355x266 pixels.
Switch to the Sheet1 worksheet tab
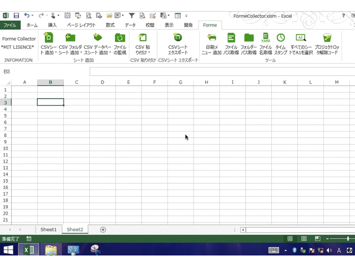(x=48, y=229)
